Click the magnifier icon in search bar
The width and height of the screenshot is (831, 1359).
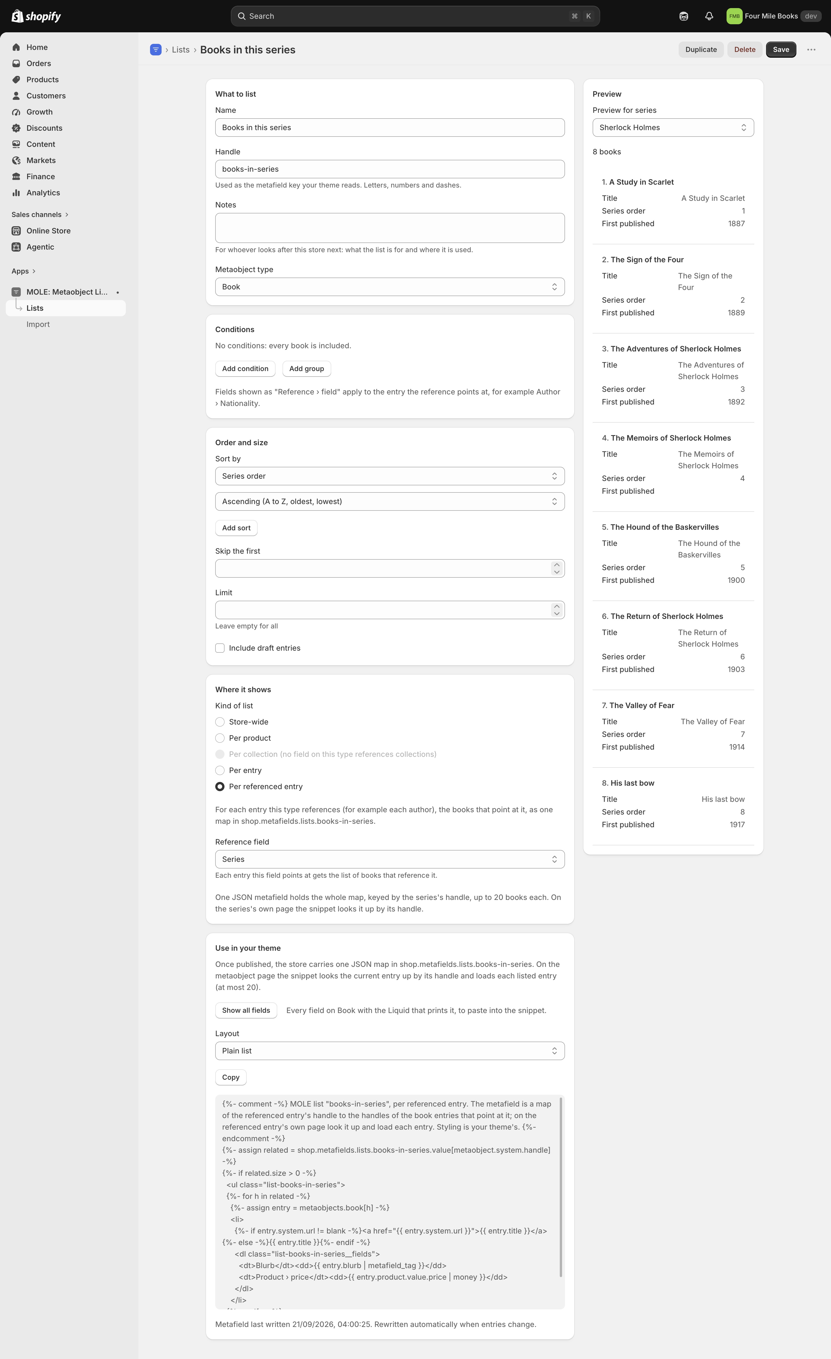pos(242,16)
